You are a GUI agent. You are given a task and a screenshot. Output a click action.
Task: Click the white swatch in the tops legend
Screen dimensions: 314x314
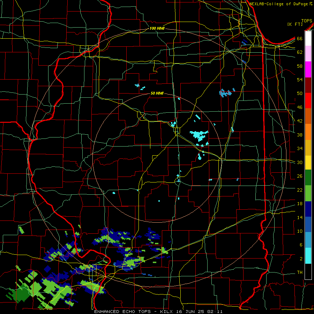[x=308, y=38]
